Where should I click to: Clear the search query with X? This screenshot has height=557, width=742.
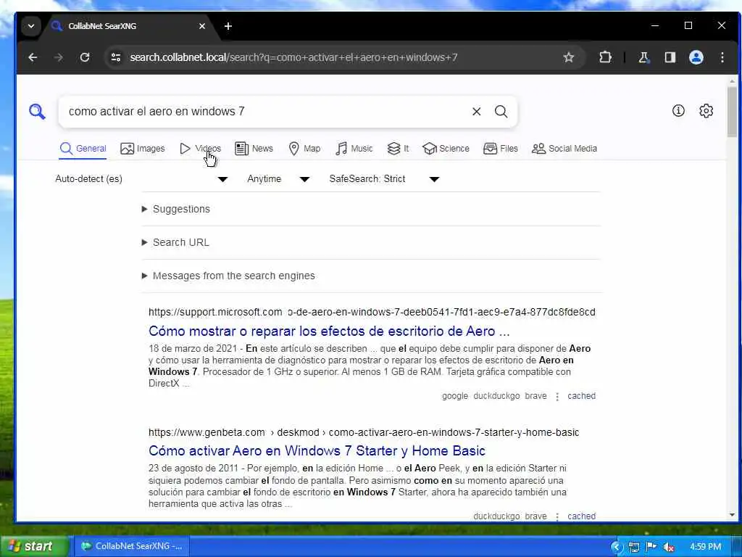[x=477, y=111]
